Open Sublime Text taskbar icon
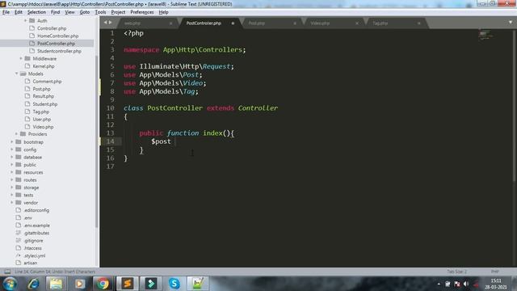The height and width of the screenshot is (291, 517). 128,284
